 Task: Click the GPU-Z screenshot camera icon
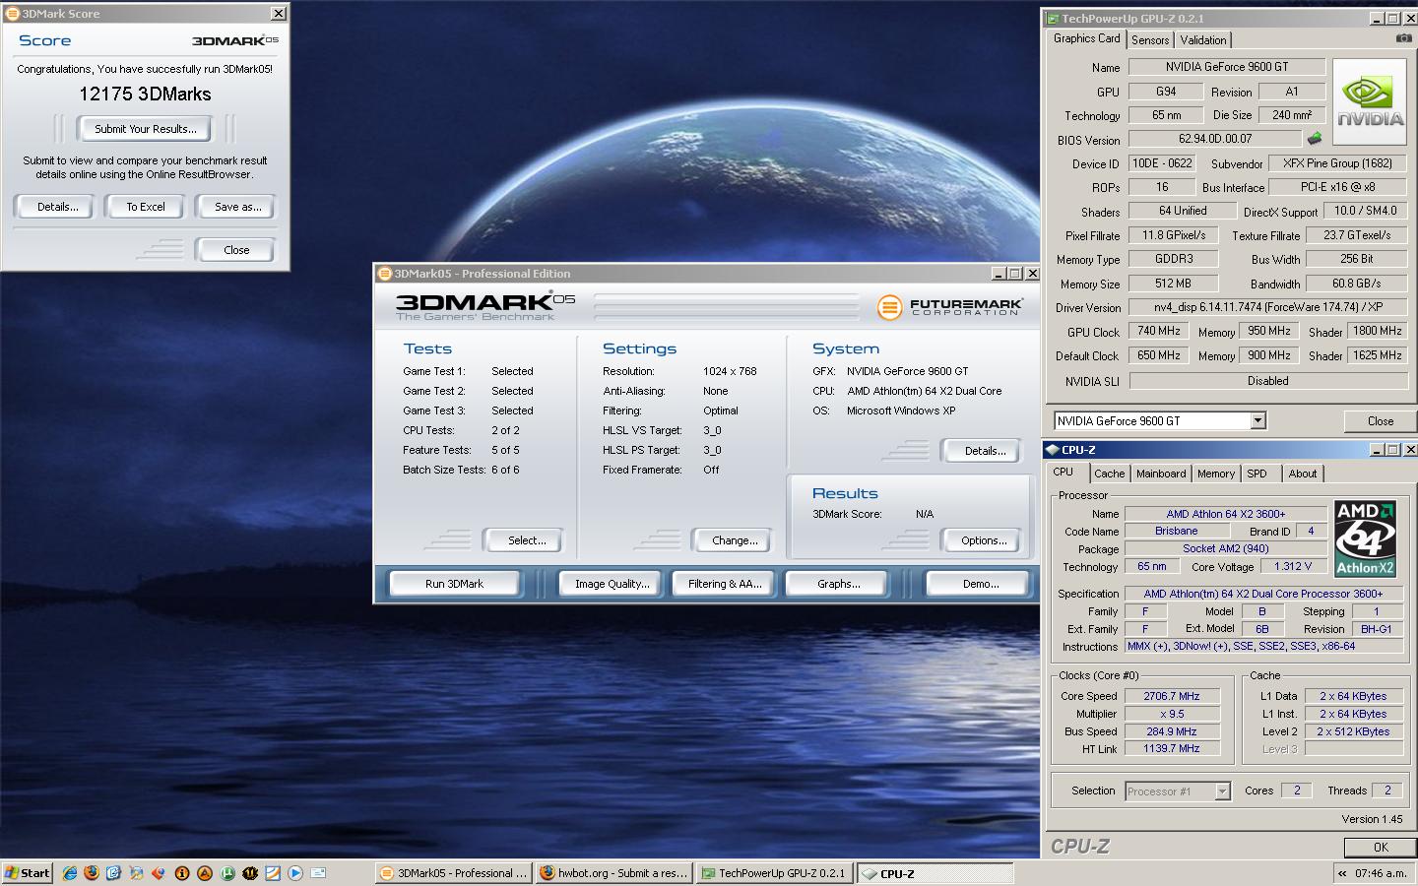click(1403, 38)
